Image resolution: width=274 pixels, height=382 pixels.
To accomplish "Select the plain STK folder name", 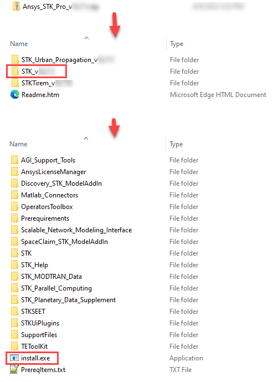I will click(26, 253).
